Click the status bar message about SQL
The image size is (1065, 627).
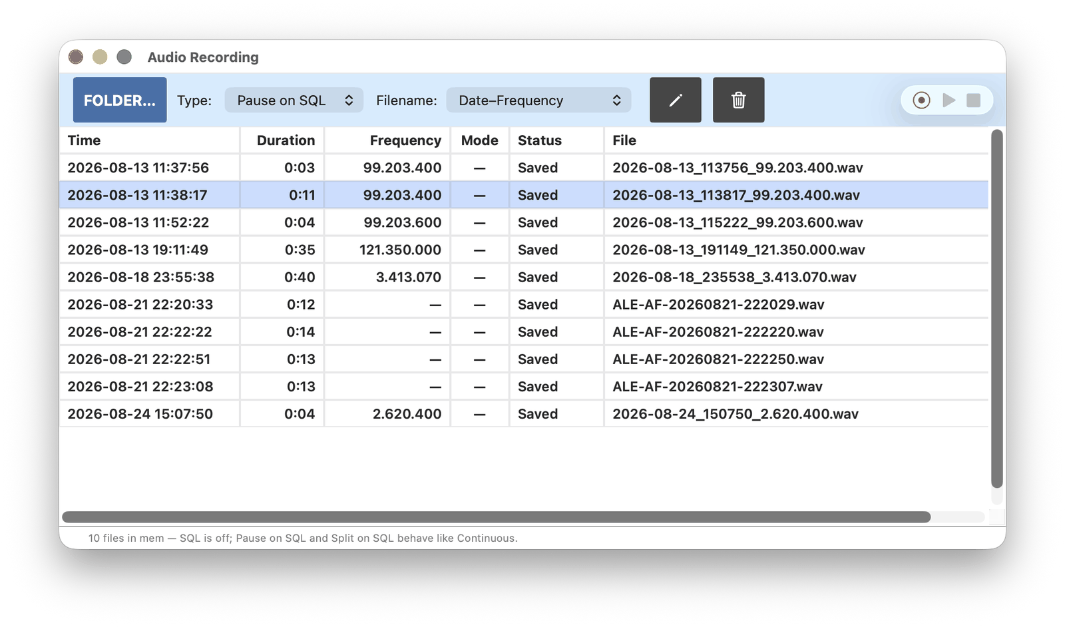[x=303, y=538]
